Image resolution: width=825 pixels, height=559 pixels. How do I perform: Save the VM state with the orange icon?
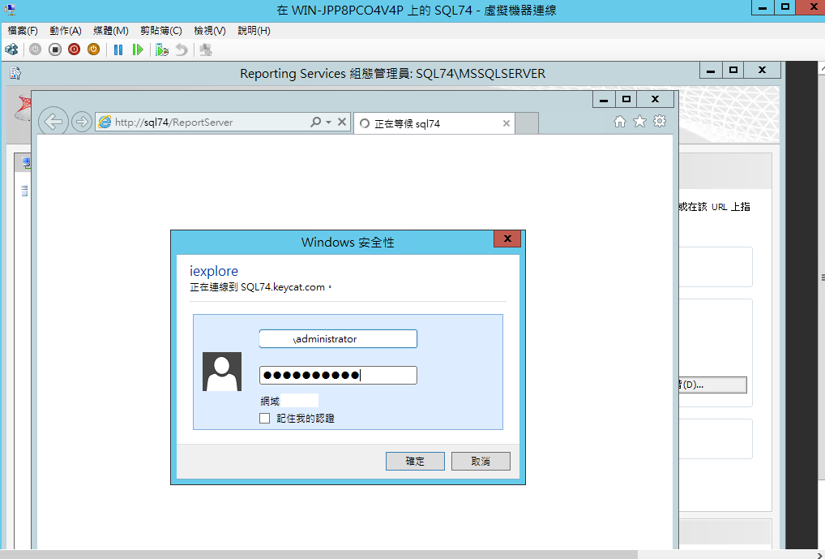(94, 49)
